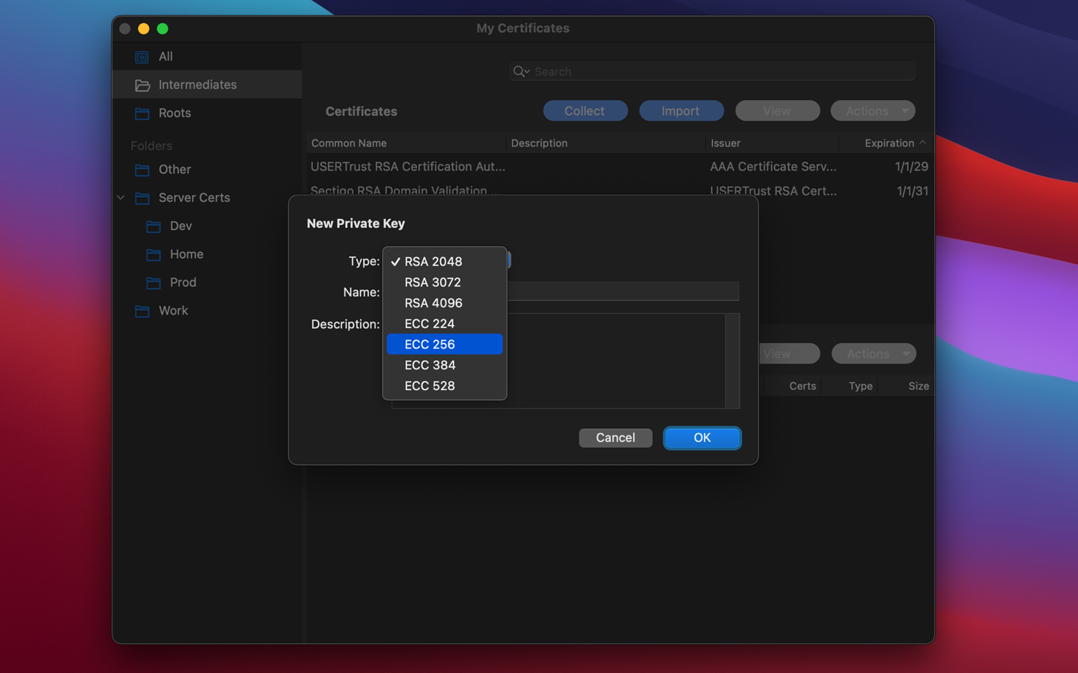Click the Import button

(x=681, y=110)
